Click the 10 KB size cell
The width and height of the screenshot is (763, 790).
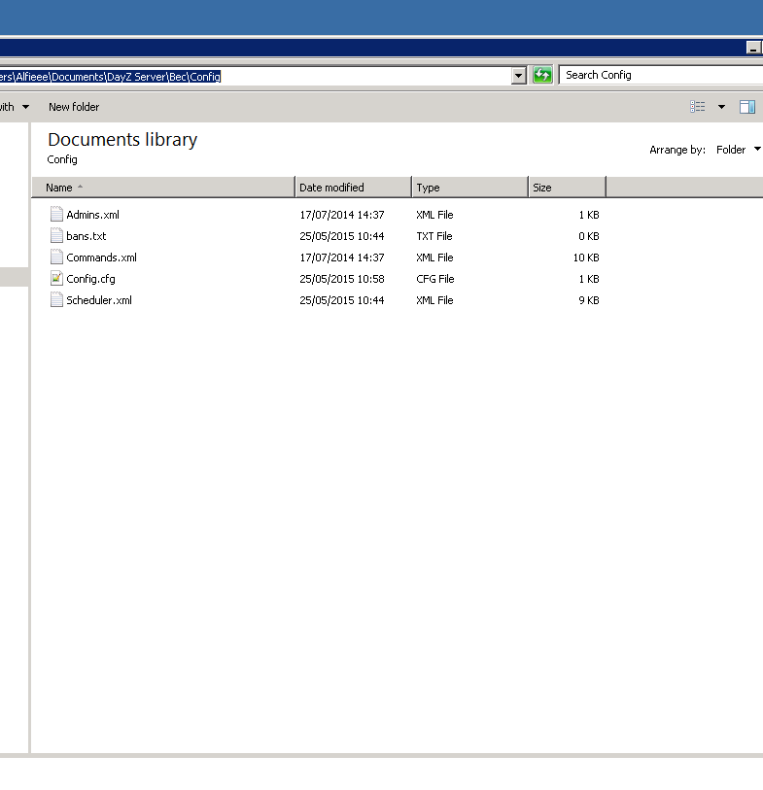point(585,258)
